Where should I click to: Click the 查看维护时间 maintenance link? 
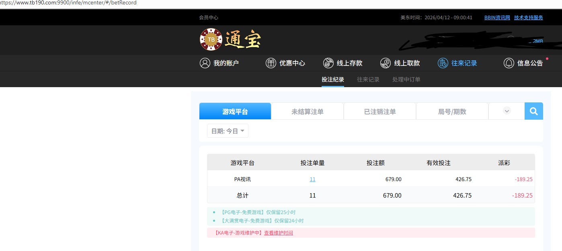(x=279, y=233)
